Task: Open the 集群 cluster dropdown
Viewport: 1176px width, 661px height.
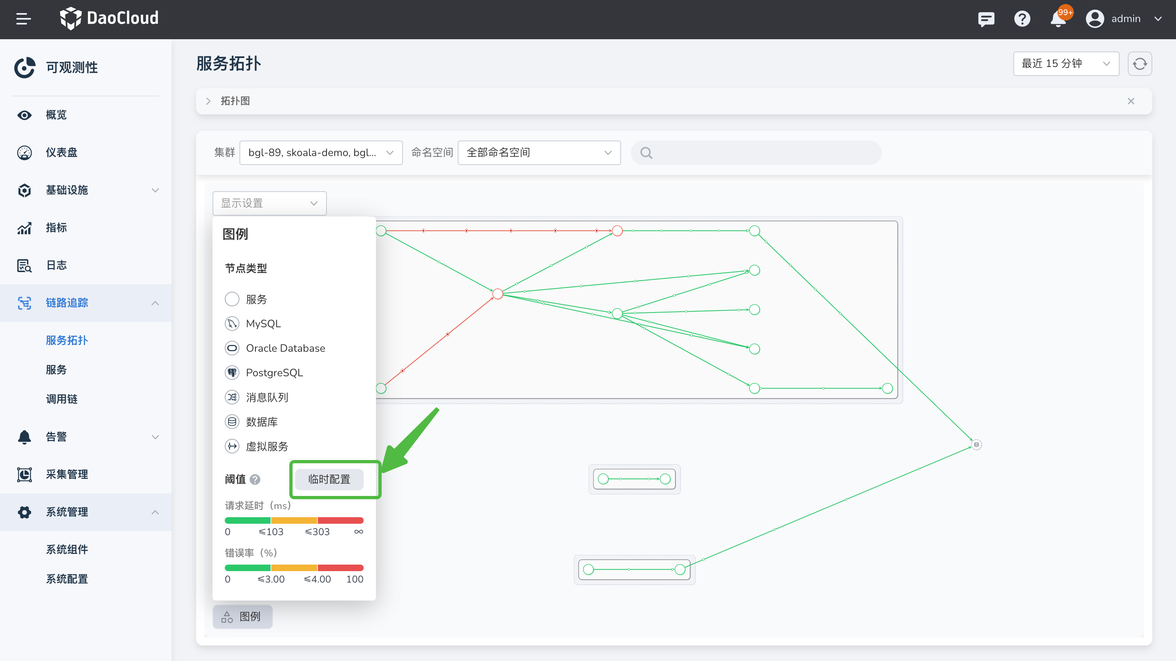Action: (320, 152)
